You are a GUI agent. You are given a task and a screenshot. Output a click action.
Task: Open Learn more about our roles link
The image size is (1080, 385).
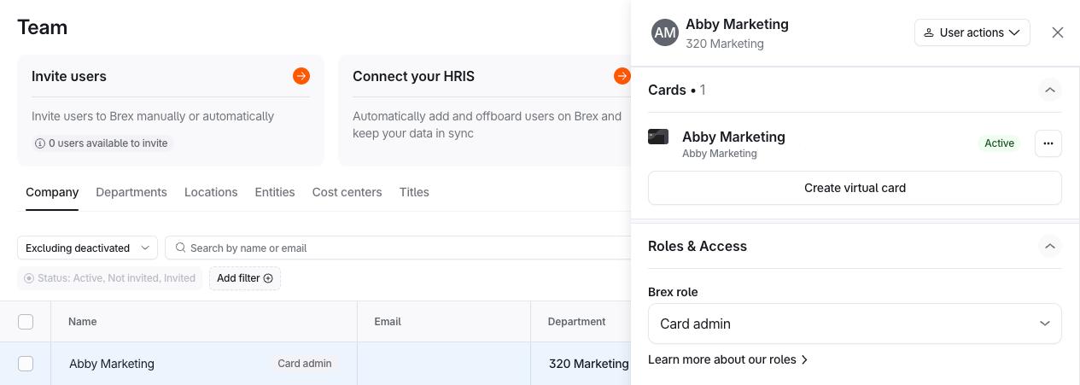[727, 359]
